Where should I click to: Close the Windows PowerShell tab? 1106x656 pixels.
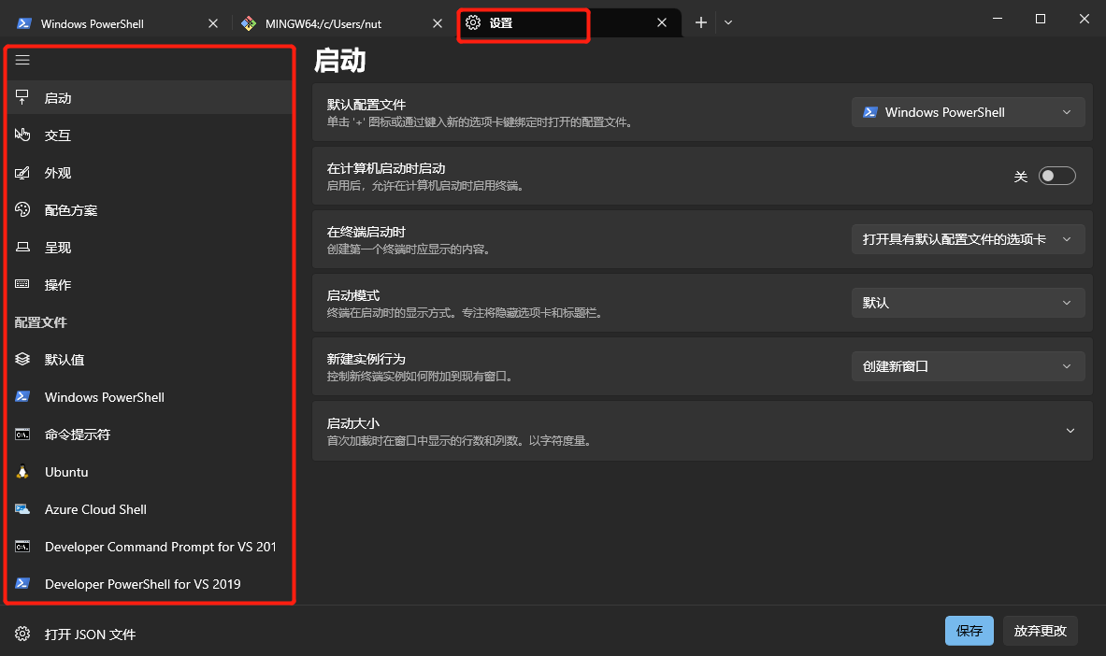click(213, 23)
